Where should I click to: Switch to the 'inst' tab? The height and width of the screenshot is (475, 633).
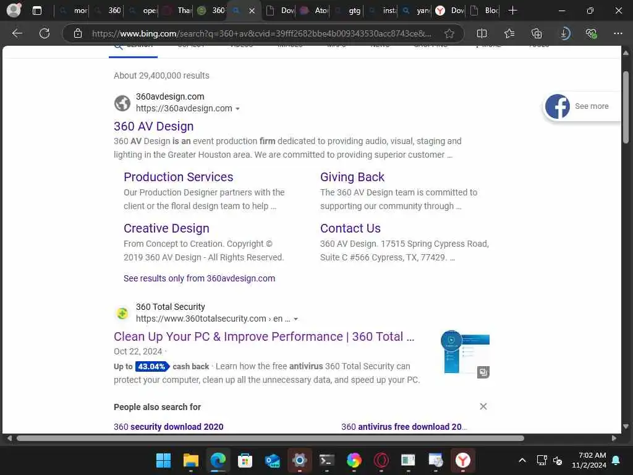[384, 11]
